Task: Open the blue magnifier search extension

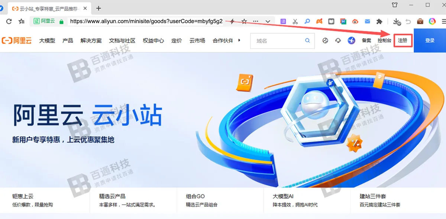Action: (307, 22)
